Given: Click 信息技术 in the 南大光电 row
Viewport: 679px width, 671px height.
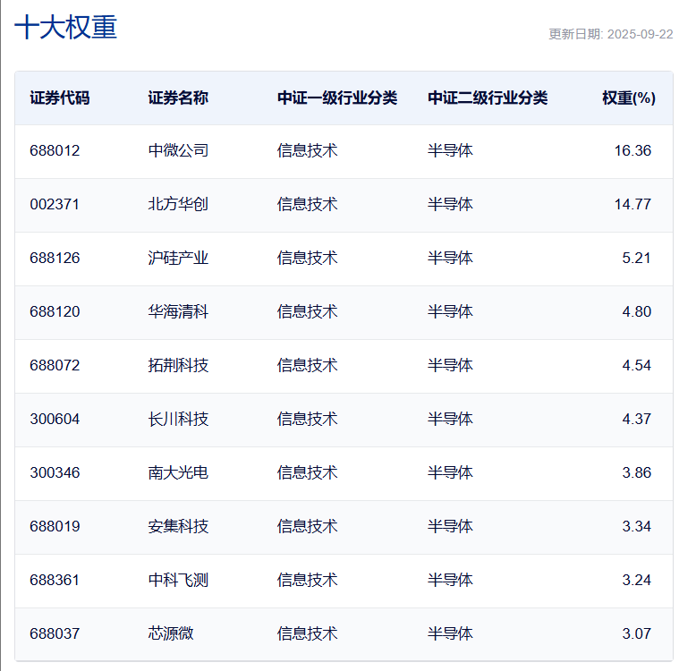Looking at the screenshot, I should click(x=307, y=473).
